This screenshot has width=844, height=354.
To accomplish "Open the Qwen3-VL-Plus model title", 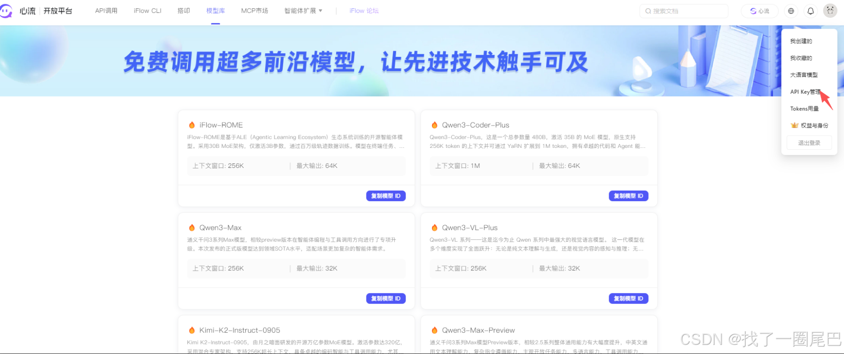I will 470,228.
